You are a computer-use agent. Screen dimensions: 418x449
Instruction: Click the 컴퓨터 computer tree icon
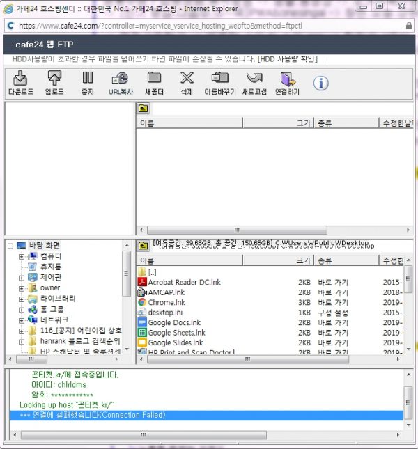pos(32,256)
